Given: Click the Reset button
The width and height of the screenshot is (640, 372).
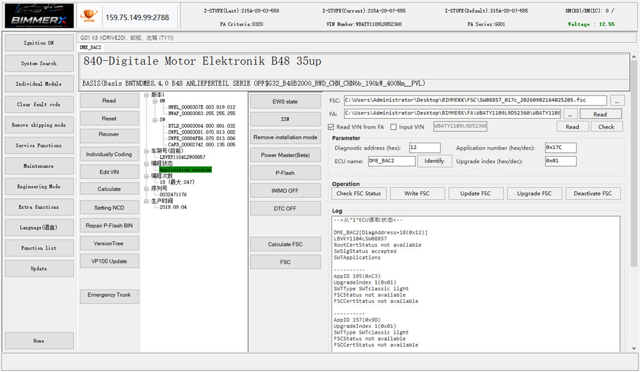Looking at the screenshot, I should coord(109,118).
